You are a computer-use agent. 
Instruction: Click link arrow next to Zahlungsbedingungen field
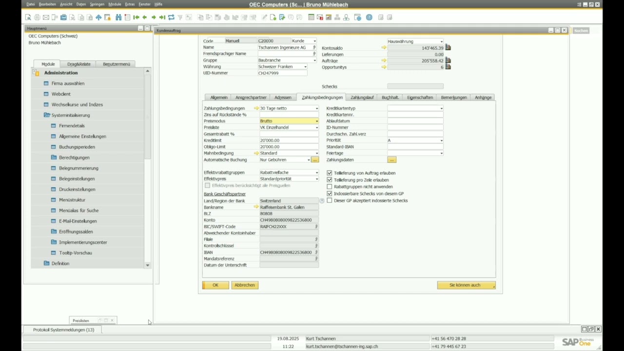pyautogui.click(x=256, y=108)
